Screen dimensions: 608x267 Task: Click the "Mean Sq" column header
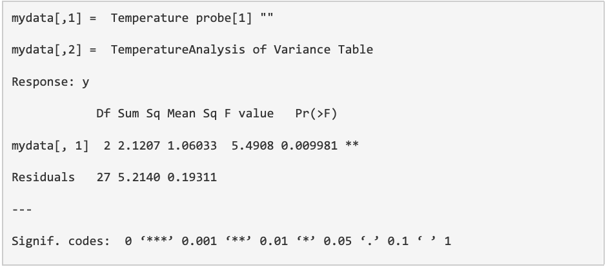[192, 114]
